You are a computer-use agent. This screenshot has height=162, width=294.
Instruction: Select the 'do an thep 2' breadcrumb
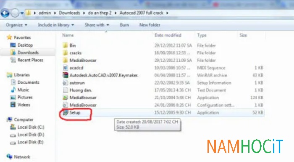point(100,13)
